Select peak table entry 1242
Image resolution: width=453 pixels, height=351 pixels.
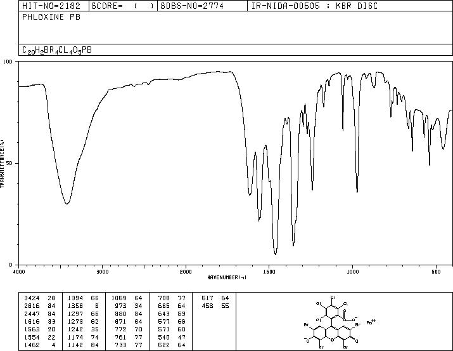tap(83, 329)
